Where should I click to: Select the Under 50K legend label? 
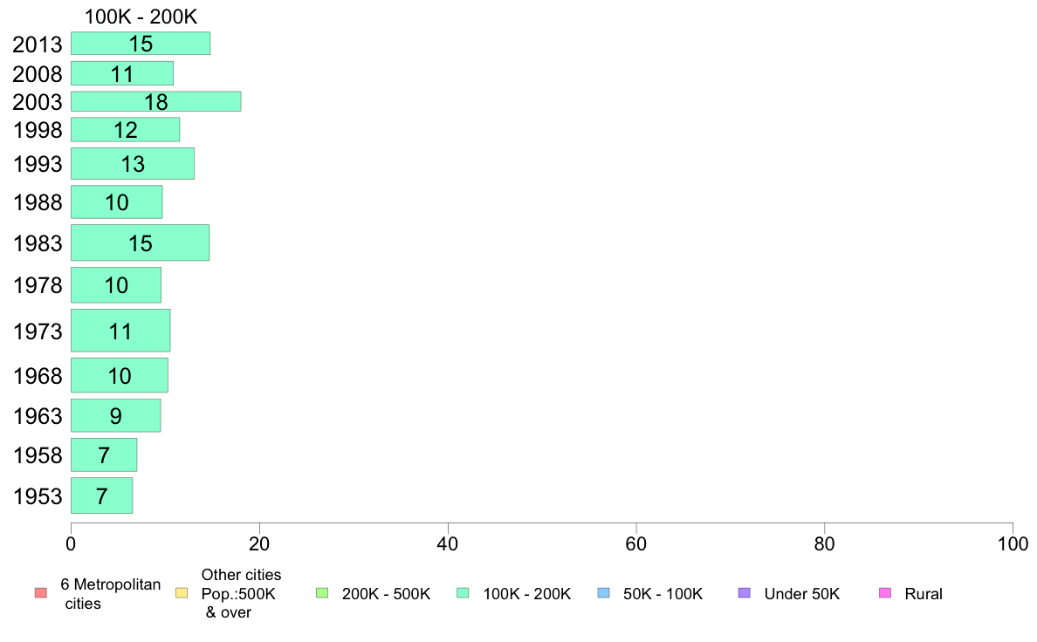pyautogui.click(x=801, y=594)
